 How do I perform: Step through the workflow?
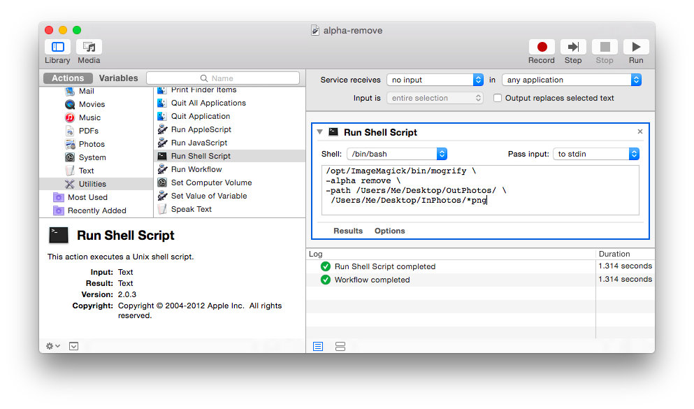pos(573,47)
